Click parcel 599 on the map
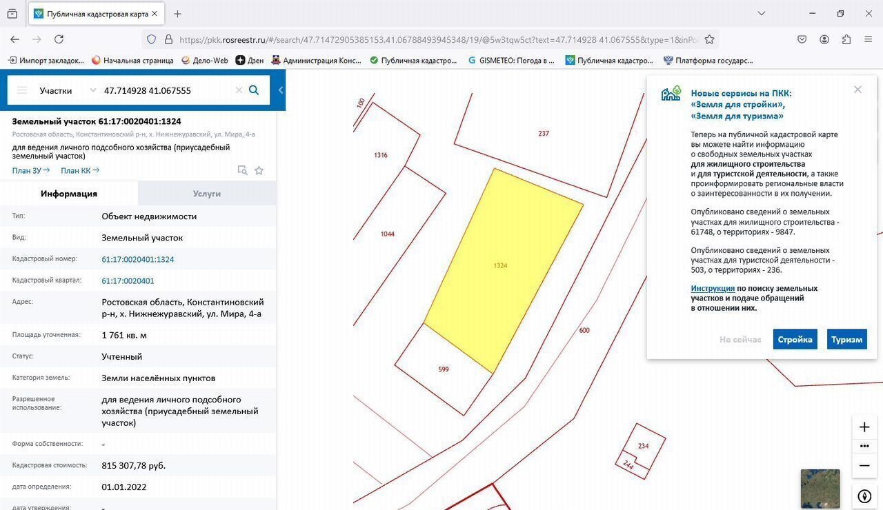 [444, 369]
